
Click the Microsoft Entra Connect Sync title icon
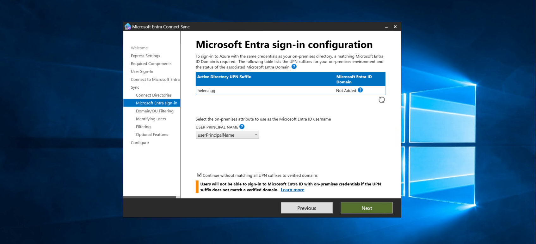128,27
